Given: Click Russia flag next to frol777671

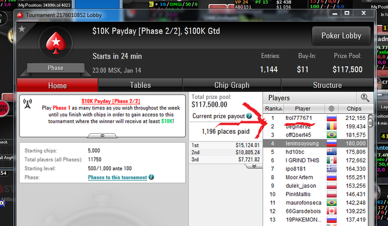Looking at the screenshot, I should pos(331,118).
